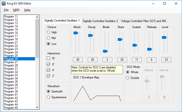The width and height of the screenshot is (182, 112).
Task: Click the Break value field showing 2
Action: tap(107, 60)
